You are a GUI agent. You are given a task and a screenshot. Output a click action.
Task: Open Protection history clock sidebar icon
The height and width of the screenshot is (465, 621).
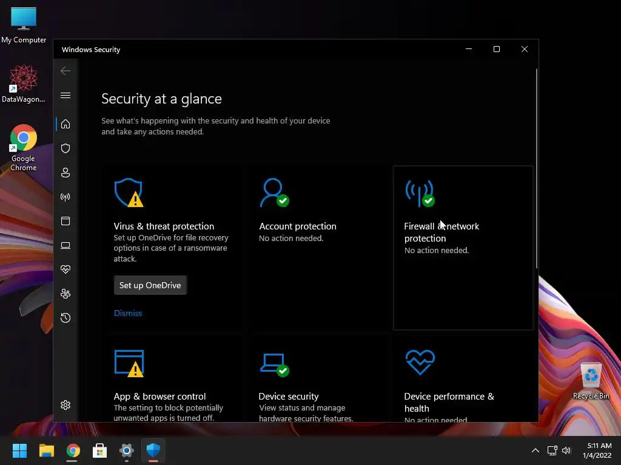tap(65, 318)
